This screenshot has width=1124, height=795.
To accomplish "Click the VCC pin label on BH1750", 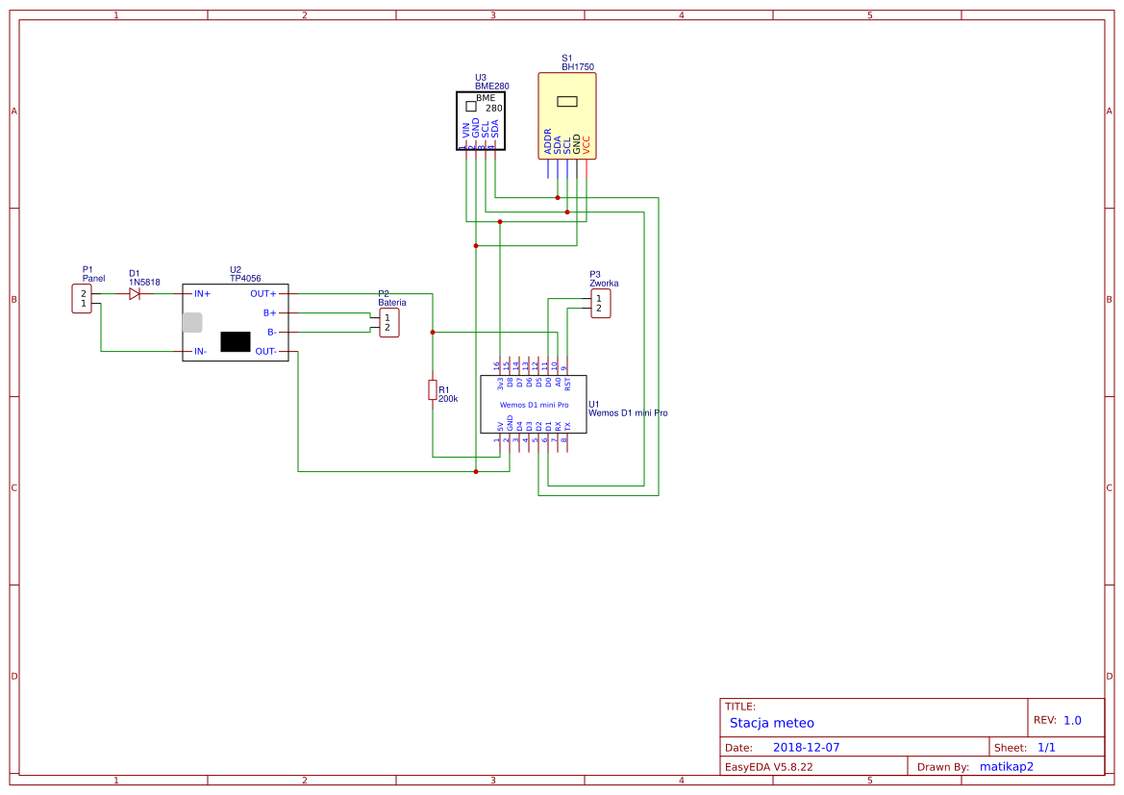I will click(x=587, y=142).
